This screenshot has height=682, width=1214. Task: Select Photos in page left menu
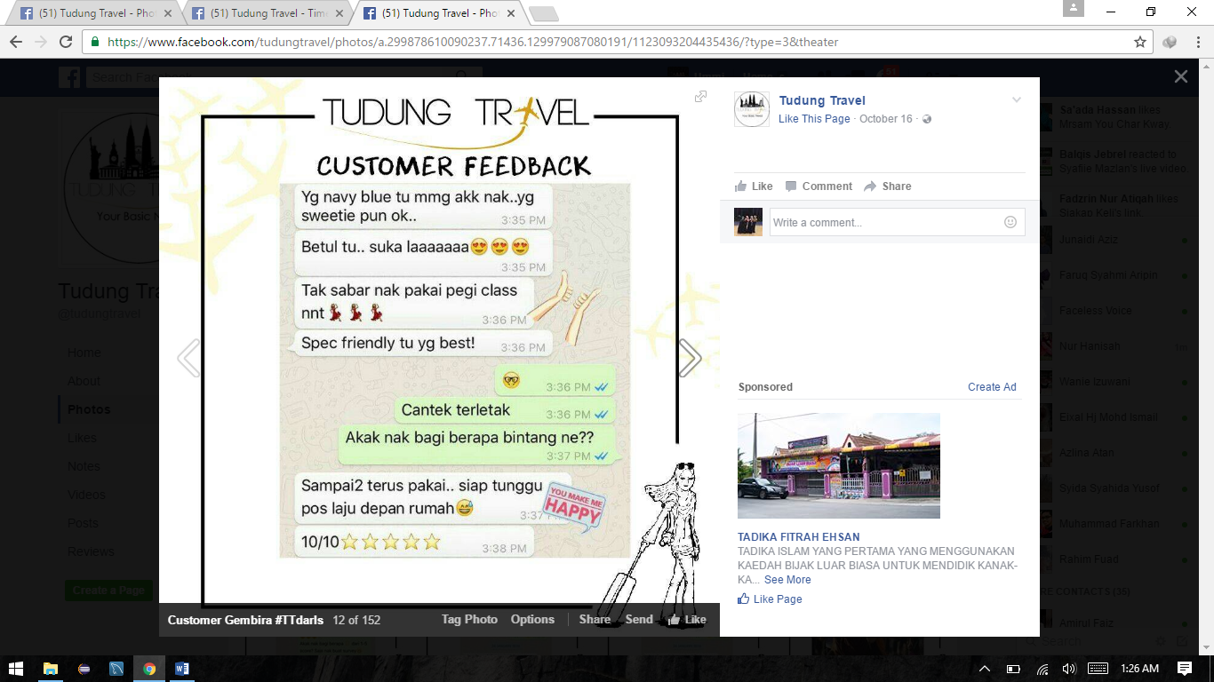pos(89,409)
